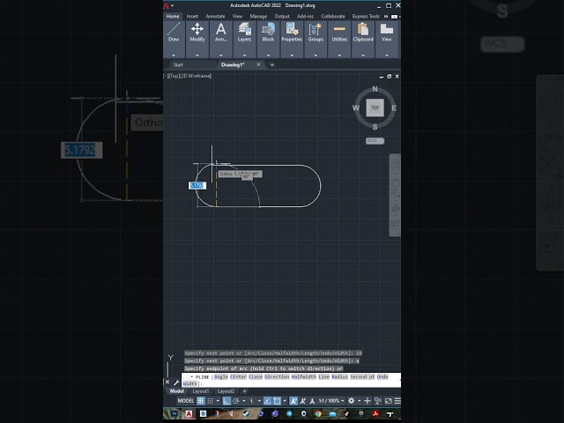Open the Draw panel line icon
The image size is (564, 423).
pos(174,29)
